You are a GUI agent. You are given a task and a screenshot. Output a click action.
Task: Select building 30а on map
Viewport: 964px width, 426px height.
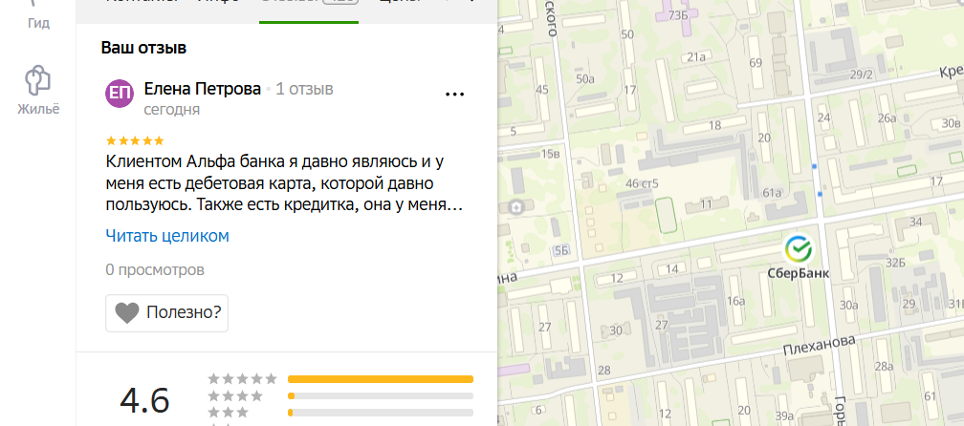pos(848,305)
